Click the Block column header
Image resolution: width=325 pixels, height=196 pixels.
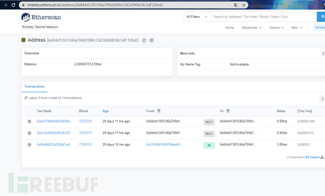point(83,111)
